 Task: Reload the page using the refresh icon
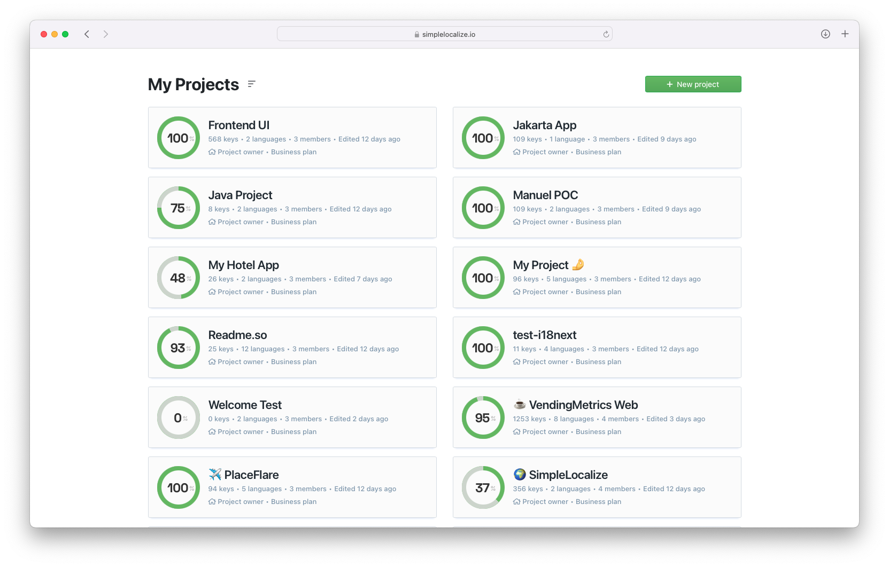[606, 34]
